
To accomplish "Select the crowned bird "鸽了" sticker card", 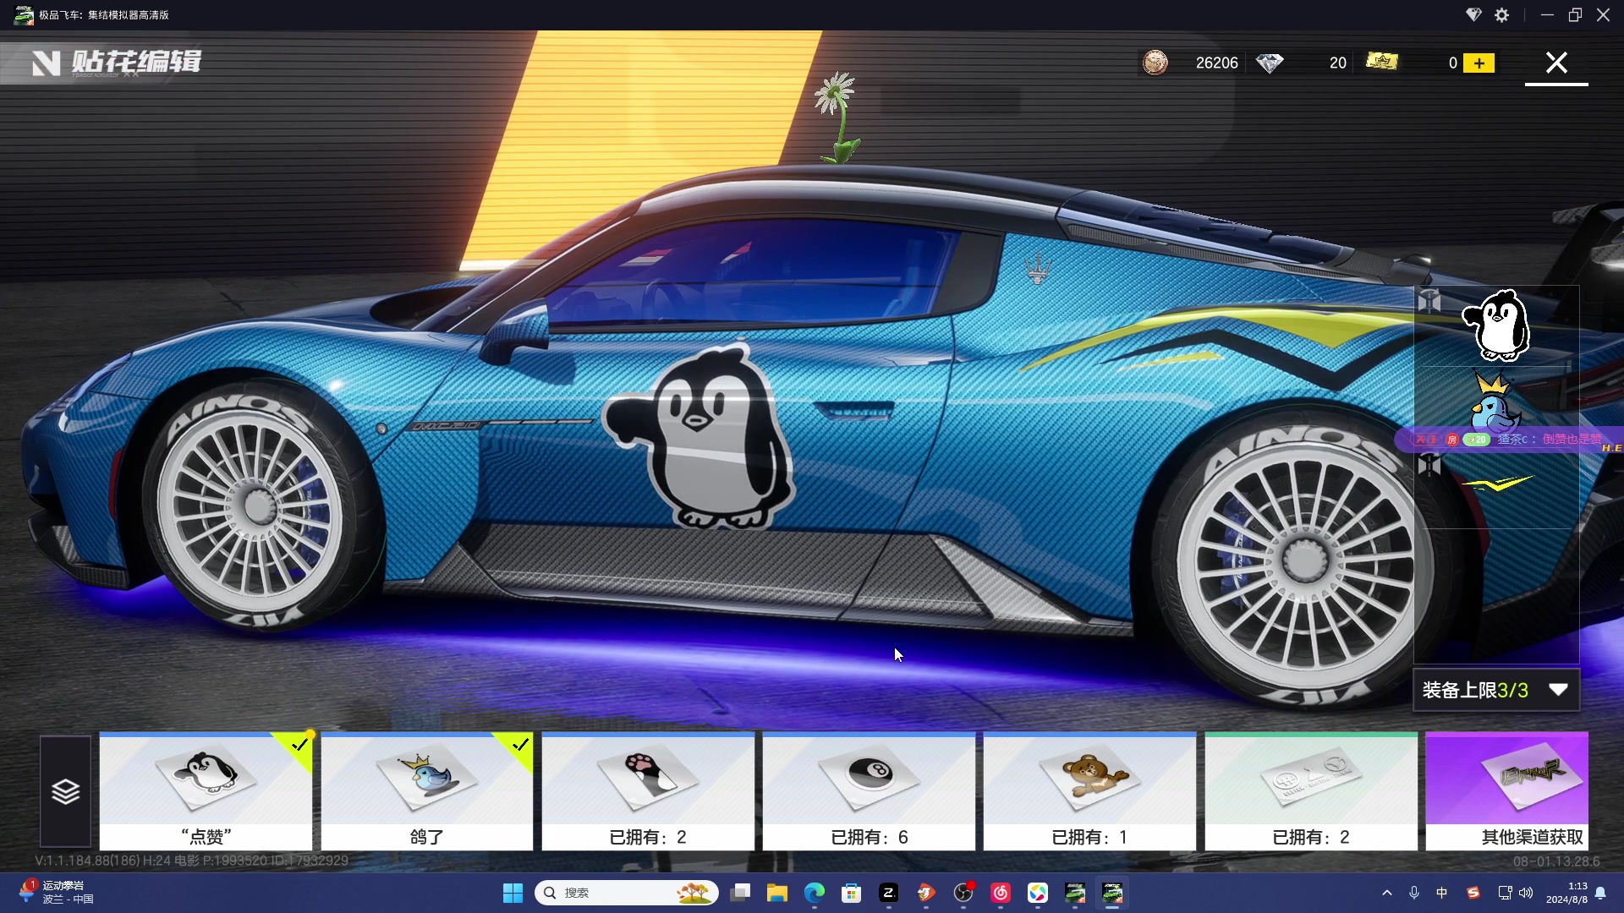I will (427, 791).
